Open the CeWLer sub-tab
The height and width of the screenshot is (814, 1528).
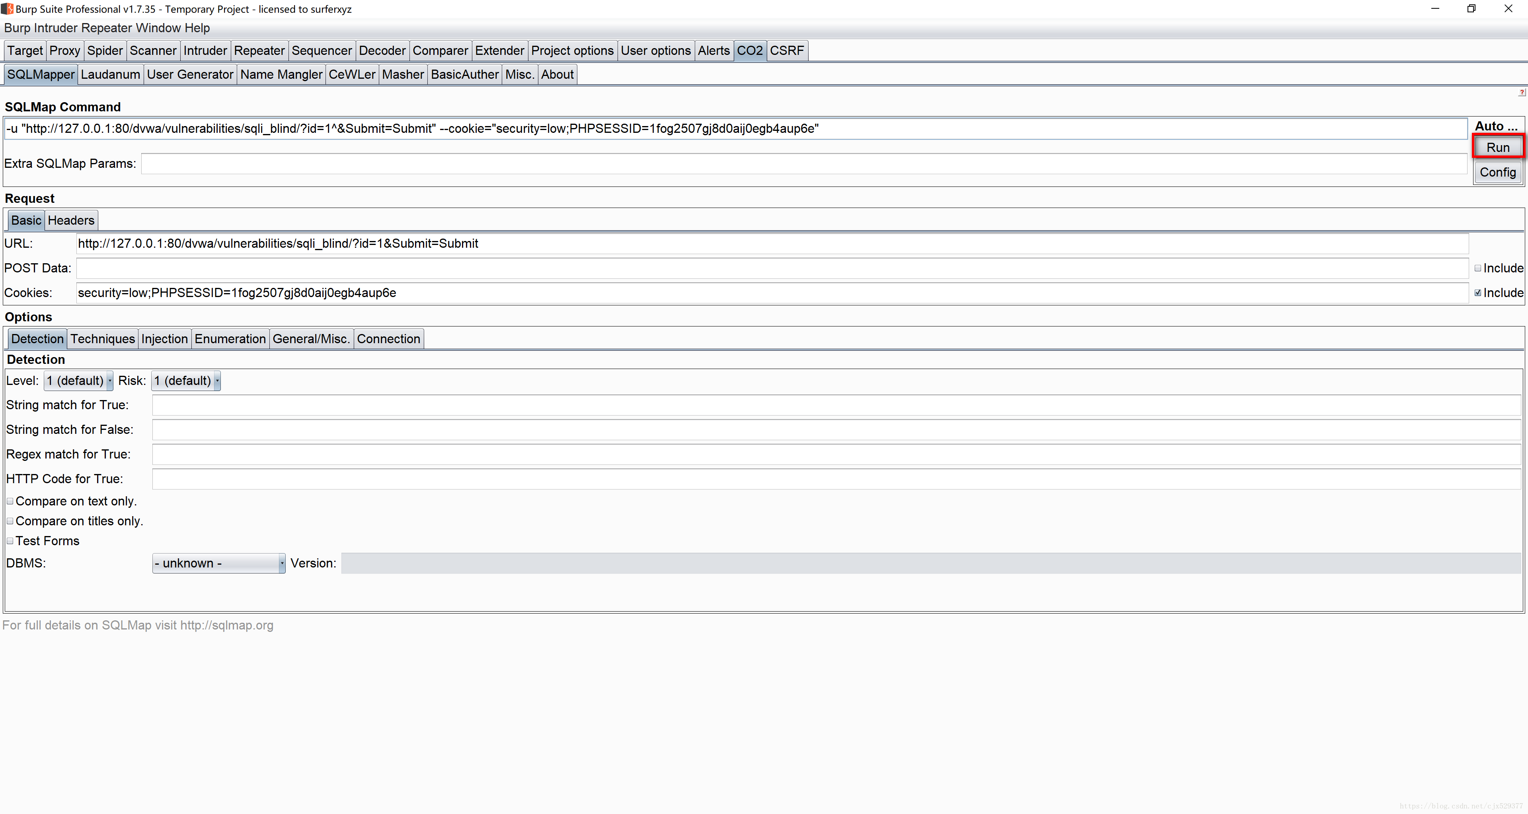point(352,75)
